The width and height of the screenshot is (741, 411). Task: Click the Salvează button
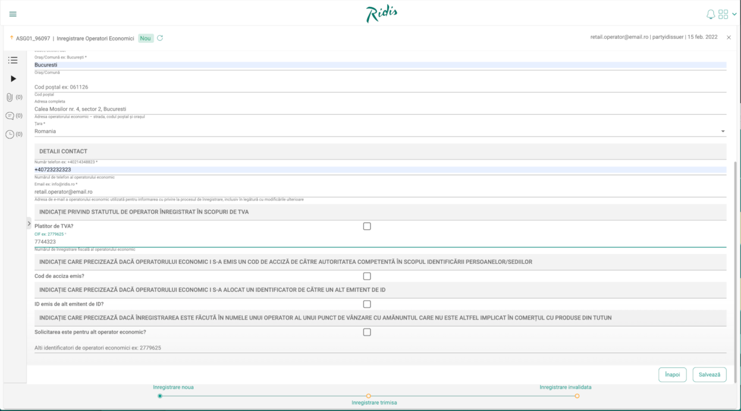click(x=709, y=375)
